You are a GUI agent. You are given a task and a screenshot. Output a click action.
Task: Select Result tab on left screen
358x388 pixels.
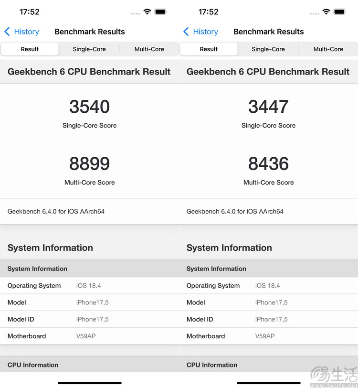30,49
